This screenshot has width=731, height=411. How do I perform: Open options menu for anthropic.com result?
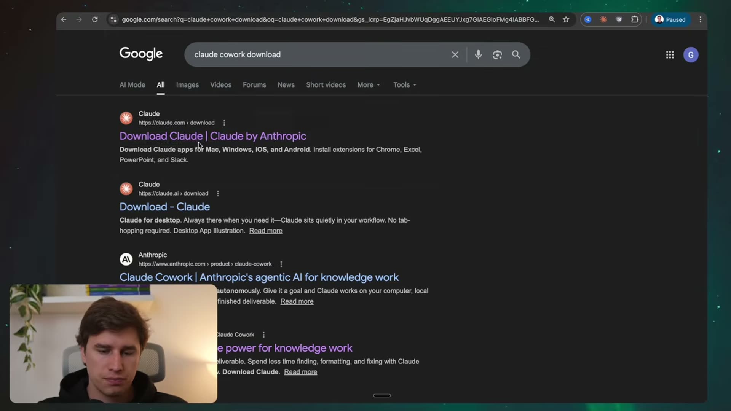pyautogui.click(x=281, y=264)
